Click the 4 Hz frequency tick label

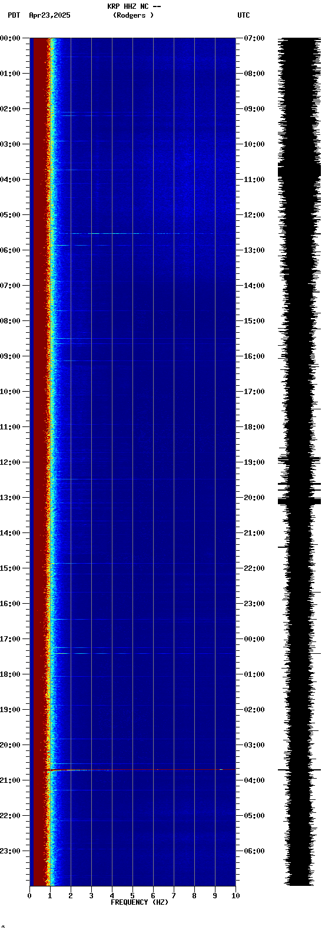click(x=112, y=896)
